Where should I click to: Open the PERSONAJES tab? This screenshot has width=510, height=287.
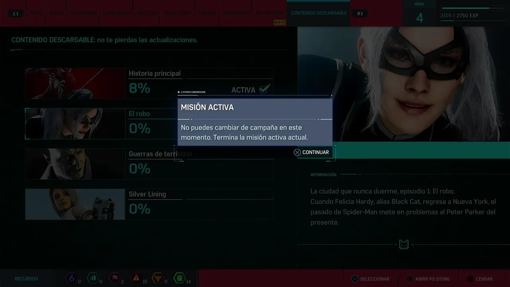pyautogui.click(x=236, y=13)
